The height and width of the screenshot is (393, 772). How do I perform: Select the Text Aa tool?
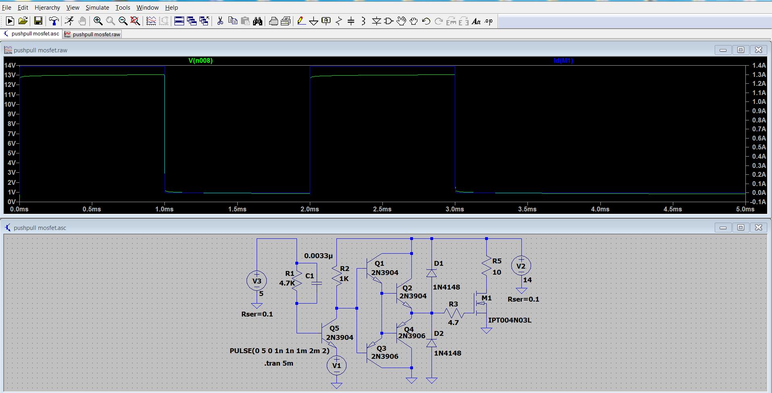(476, 21)
